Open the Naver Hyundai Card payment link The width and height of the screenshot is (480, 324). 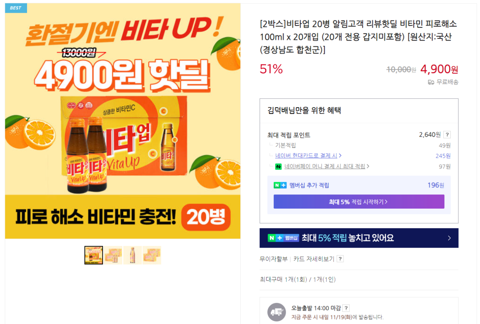tap(306, 156)
